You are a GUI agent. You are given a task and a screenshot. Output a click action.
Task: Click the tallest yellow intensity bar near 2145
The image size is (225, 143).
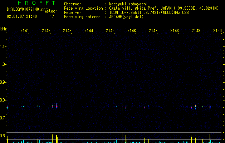pyautogui.click(x=122, y=137)
